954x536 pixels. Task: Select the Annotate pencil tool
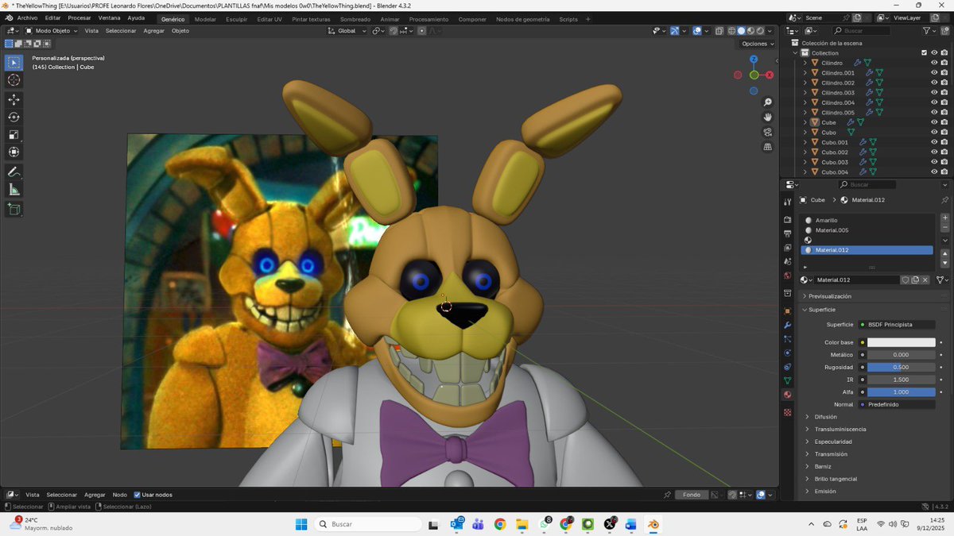tap(14, 172)
